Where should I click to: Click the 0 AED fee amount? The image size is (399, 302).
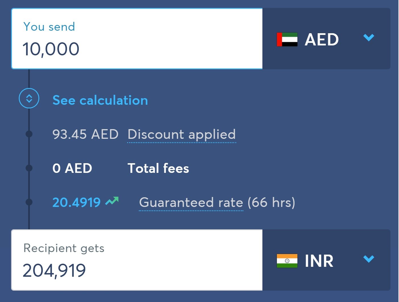[72, 168]
